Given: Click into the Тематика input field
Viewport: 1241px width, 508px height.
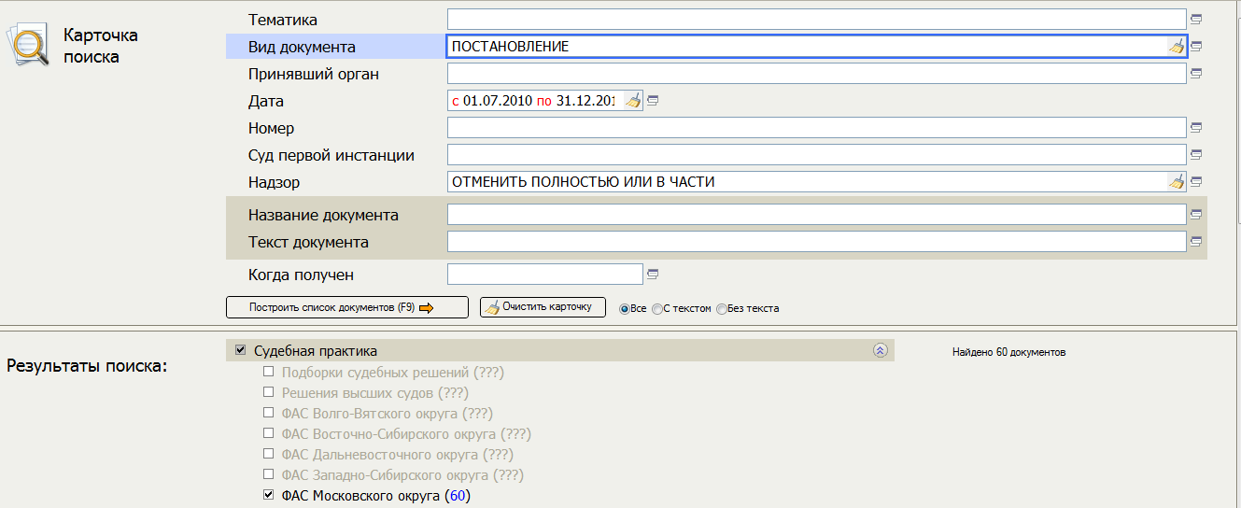Looking at the screenshot, I should click(816, 19).
